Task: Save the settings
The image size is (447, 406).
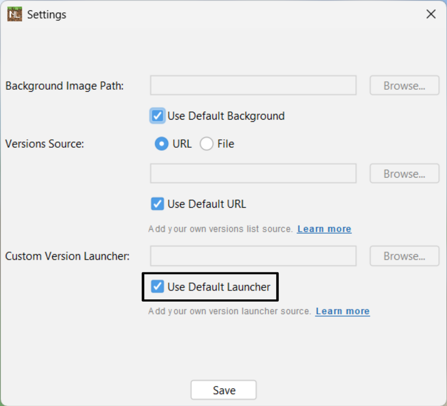Action: coord(223,390)
